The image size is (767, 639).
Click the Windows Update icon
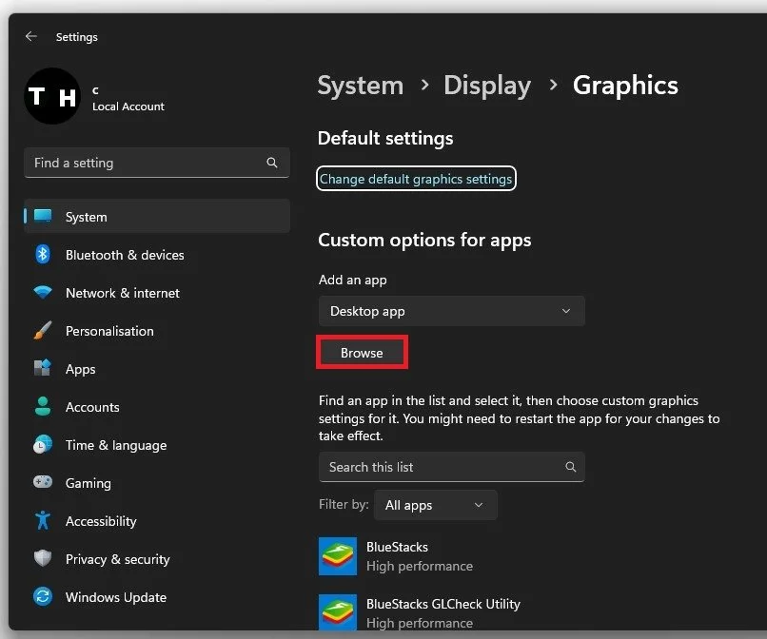pos(43,597)
